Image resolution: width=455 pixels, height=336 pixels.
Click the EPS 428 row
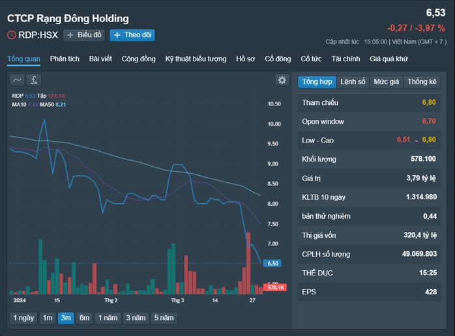[369, 292]
